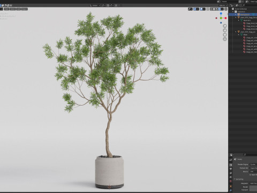Open the Global transform orientation dropdown
Viewport: 257px width, 193px height.
(95, 5)
